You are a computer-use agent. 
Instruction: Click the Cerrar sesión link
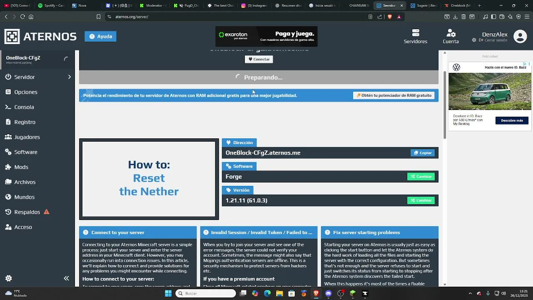pos(493,40)
